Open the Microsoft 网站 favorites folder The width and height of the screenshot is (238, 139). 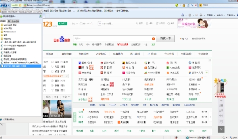(9, 25)
